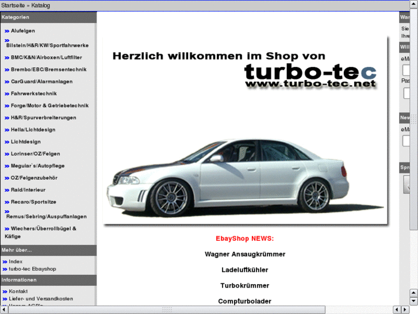The height and width of the screenshot is (314, 418).
Task: Click the white Audi welcome banner image
Action: pyautogui.click(x=245, y=130)
